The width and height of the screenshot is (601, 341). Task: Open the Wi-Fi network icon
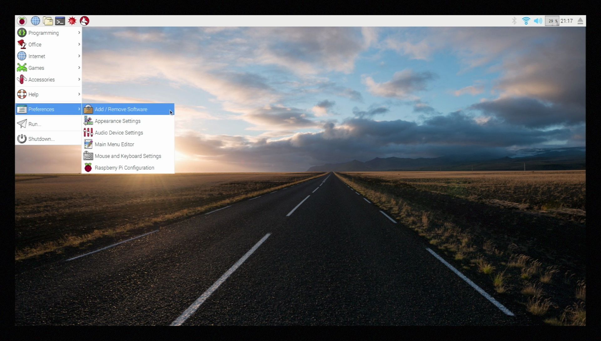click(x=526, y=21)
